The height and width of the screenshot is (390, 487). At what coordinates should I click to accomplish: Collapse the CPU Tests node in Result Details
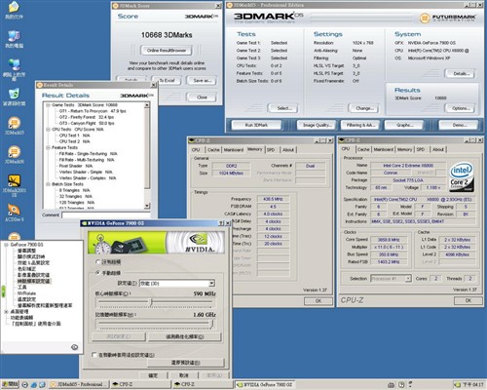tap(48, 130)
